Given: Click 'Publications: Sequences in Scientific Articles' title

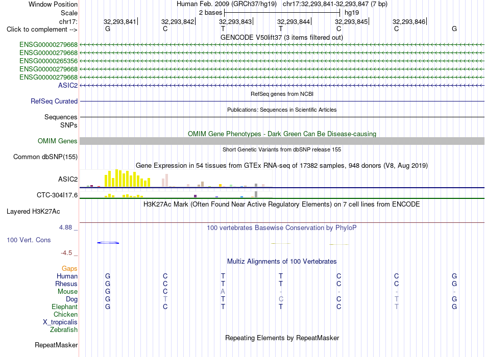Looking at the screenshot, I should pos(282,110).
